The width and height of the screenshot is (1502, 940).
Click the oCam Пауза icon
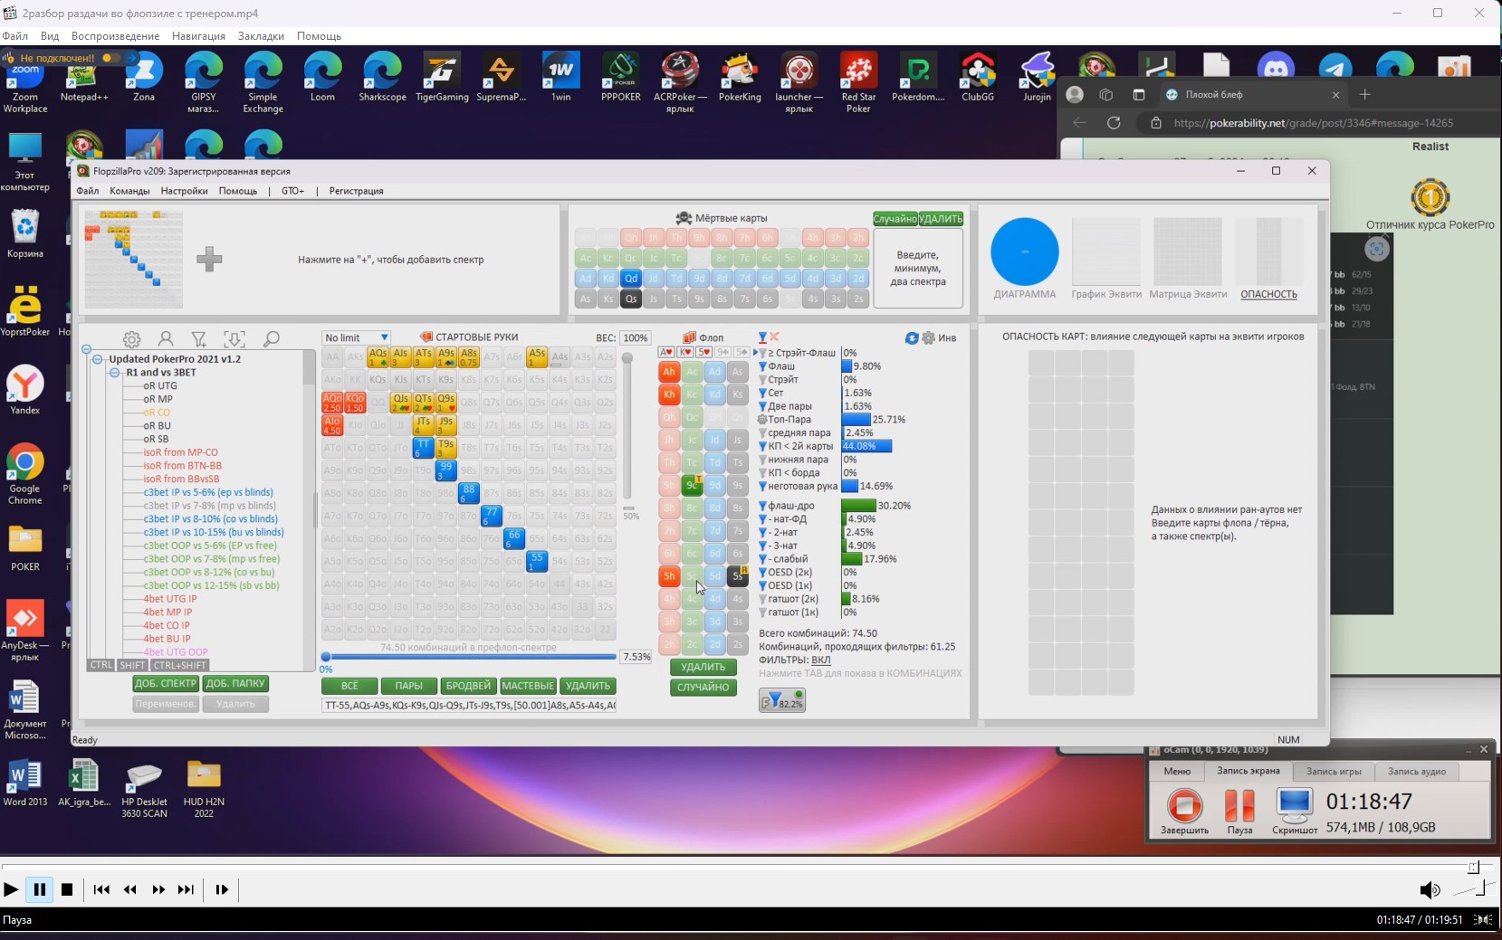1239,805
